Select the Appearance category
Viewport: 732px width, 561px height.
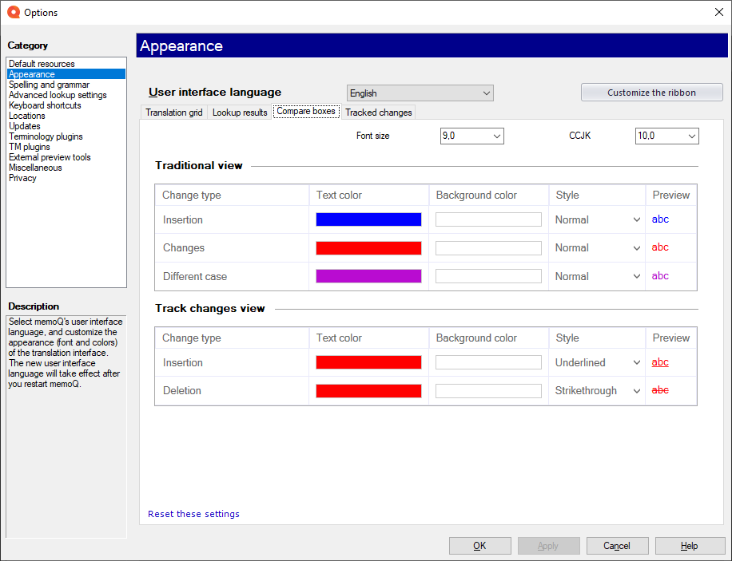(66, 74)
